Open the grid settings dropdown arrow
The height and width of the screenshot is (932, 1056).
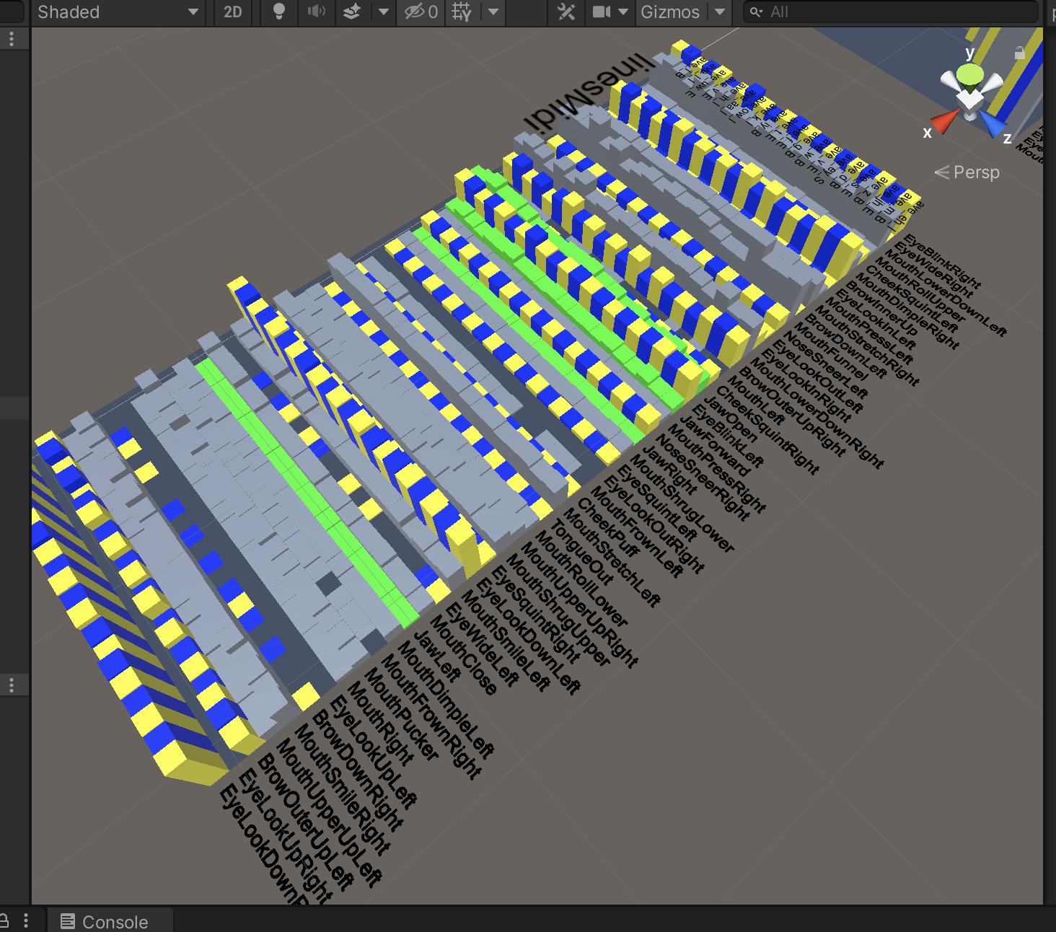tap(493, 12)
